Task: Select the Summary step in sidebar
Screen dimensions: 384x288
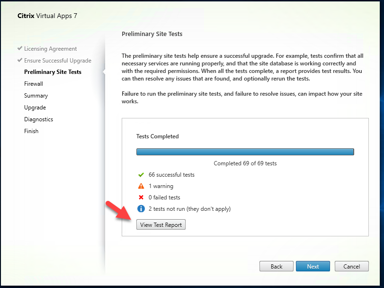Action: pyautogui.click(x=36, y=96)
